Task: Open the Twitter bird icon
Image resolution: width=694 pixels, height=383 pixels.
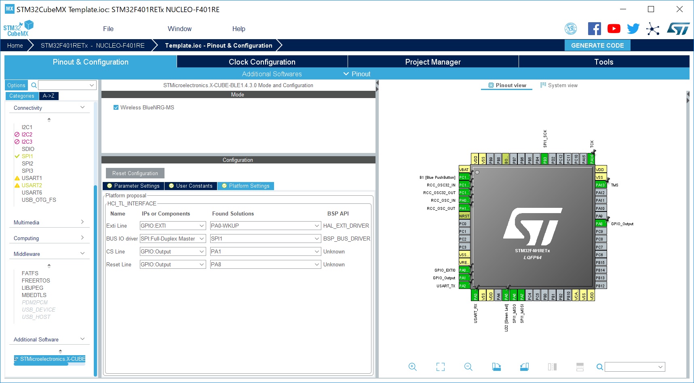Action: point(633,29)
